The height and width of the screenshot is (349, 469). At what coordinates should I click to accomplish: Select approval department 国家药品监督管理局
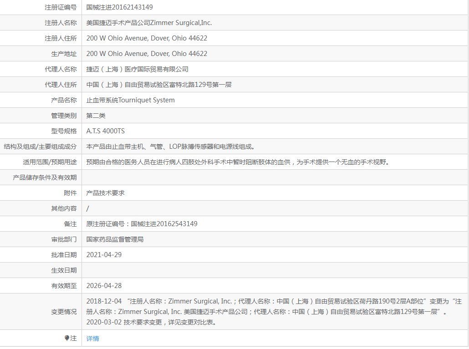pyautogui.click(x=115, y=239)
